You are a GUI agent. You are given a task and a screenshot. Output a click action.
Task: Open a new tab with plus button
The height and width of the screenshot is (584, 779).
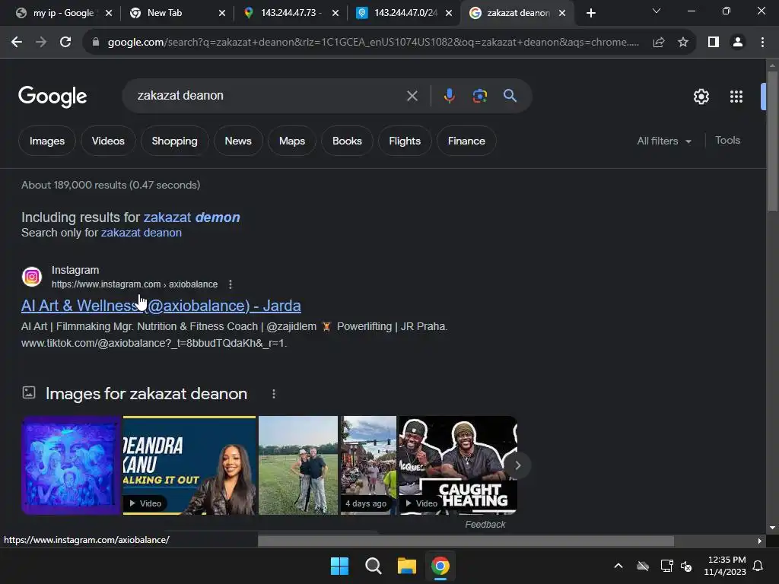[590, 13]
